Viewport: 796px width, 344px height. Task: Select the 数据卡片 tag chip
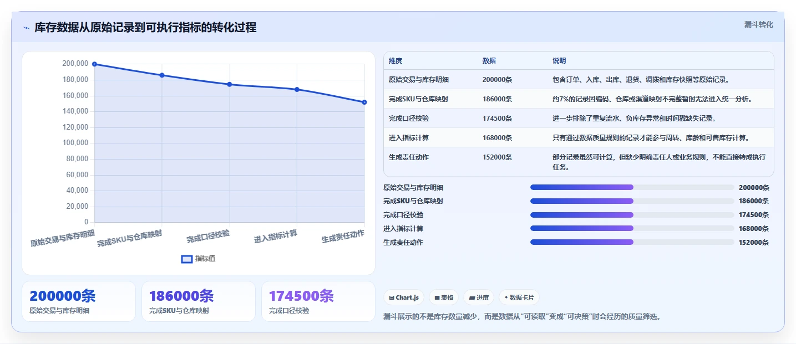(519, 297)
